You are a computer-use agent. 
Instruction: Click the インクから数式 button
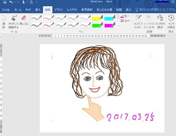[x=160, y=22]
